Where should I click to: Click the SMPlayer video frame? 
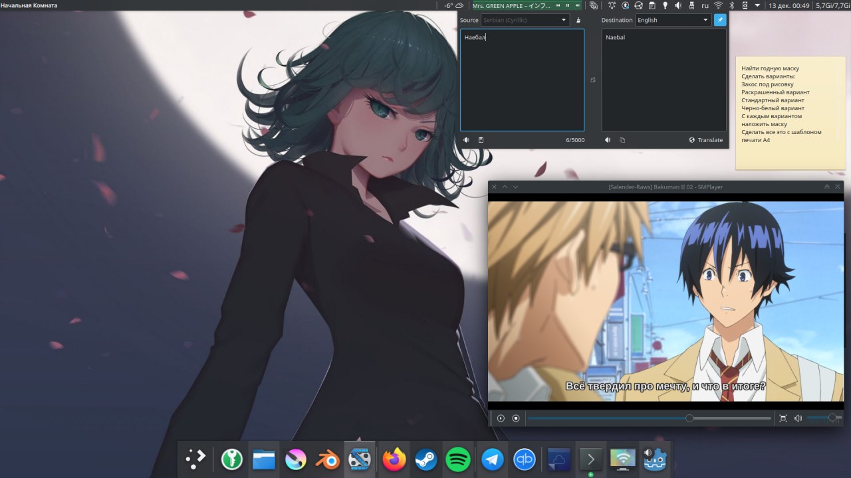click(666, 301)
